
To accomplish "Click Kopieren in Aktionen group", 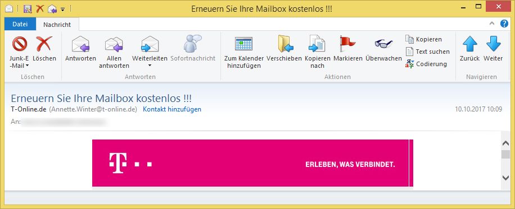I will tap(424, 39).
